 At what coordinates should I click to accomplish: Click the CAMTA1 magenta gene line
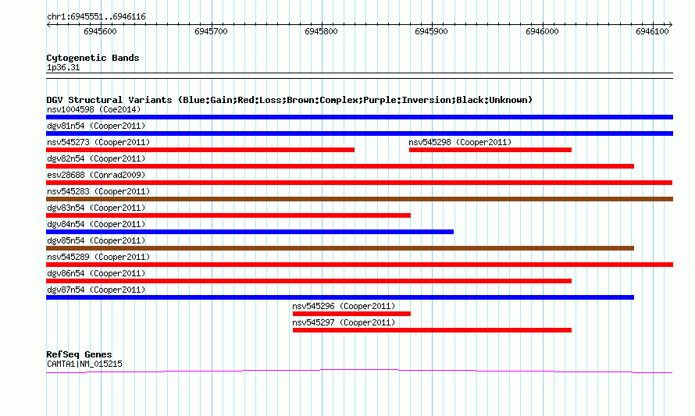coord(359,372)
